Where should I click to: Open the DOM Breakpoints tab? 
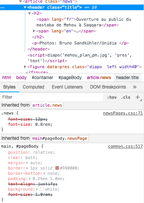(x=108, y=87)
